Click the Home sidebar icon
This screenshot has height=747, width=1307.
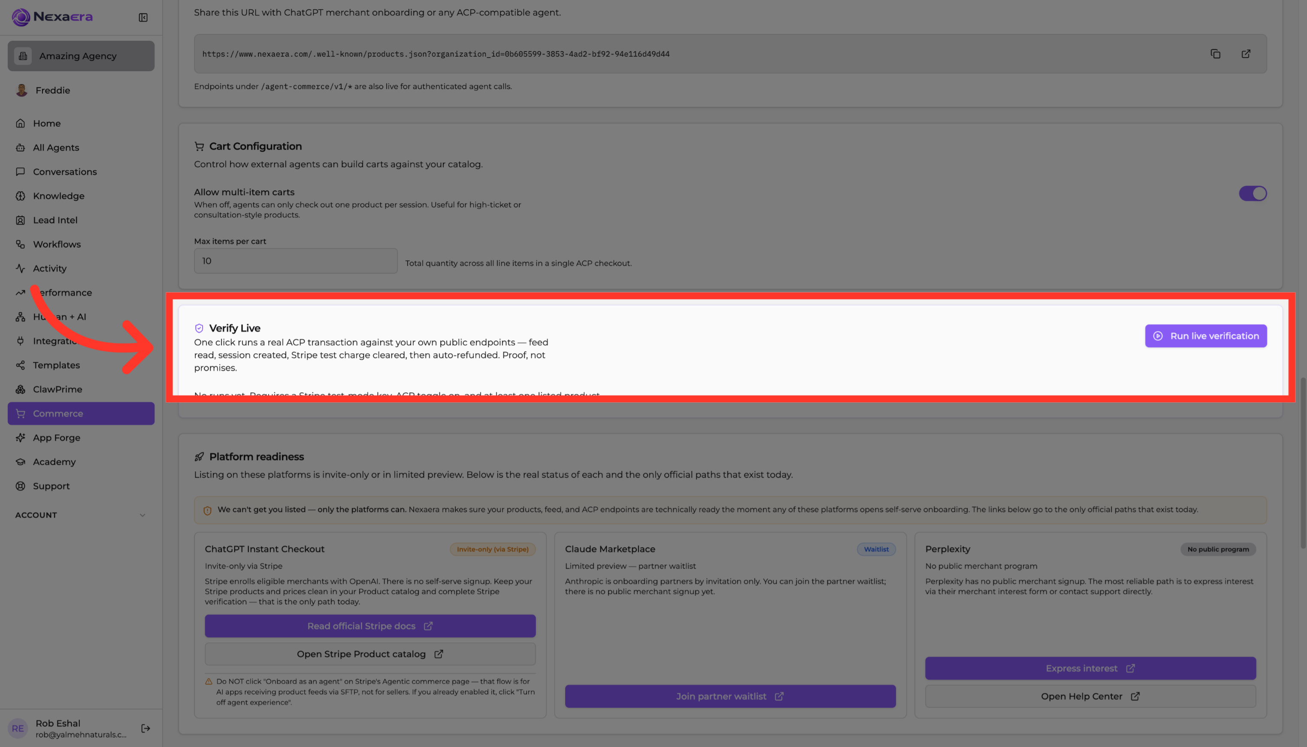(x=21, y=123)
